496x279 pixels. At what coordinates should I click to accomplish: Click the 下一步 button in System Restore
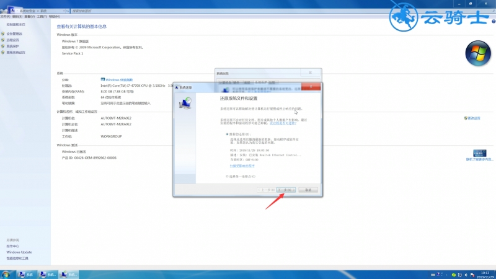286,190
